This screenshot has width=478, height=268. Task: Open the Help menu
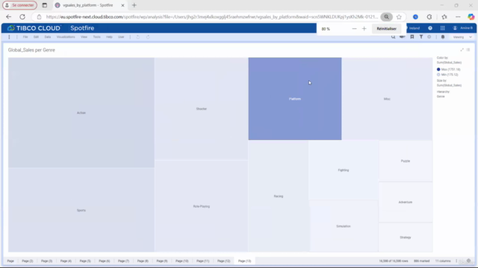[x=109, y=36]
